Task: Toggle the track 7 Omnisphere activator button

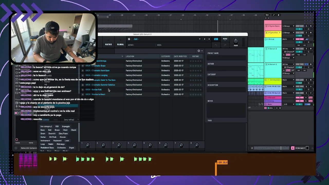Action: point(300,80)
